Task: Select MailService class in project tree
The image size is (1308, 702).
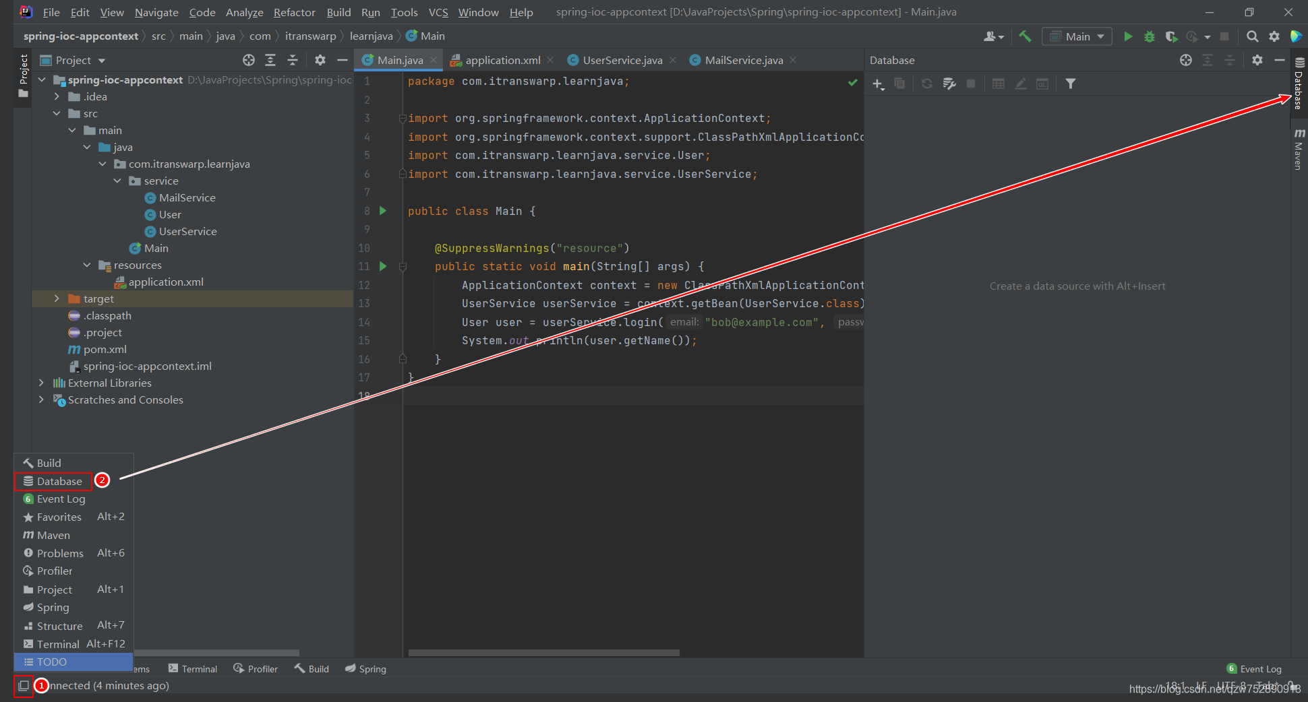Action: coord(187,197)
